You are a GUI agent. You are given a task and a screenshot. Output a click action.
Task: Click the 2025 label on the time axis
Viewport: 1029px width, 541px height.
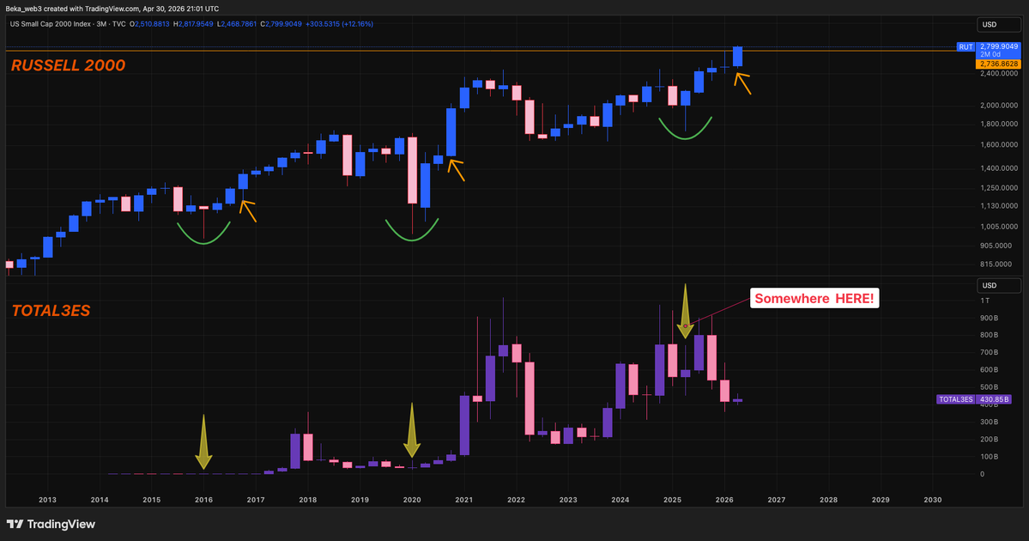coord(672,500)
